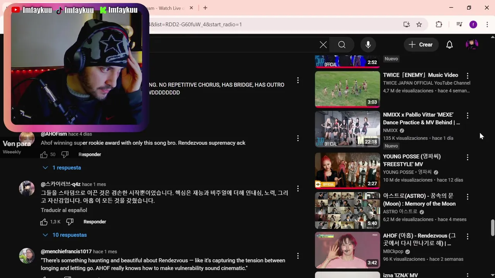Viewport: 495px width, 278px height.
Task: Expand 10 respuestas replies
Action: [x=65, y=235]
